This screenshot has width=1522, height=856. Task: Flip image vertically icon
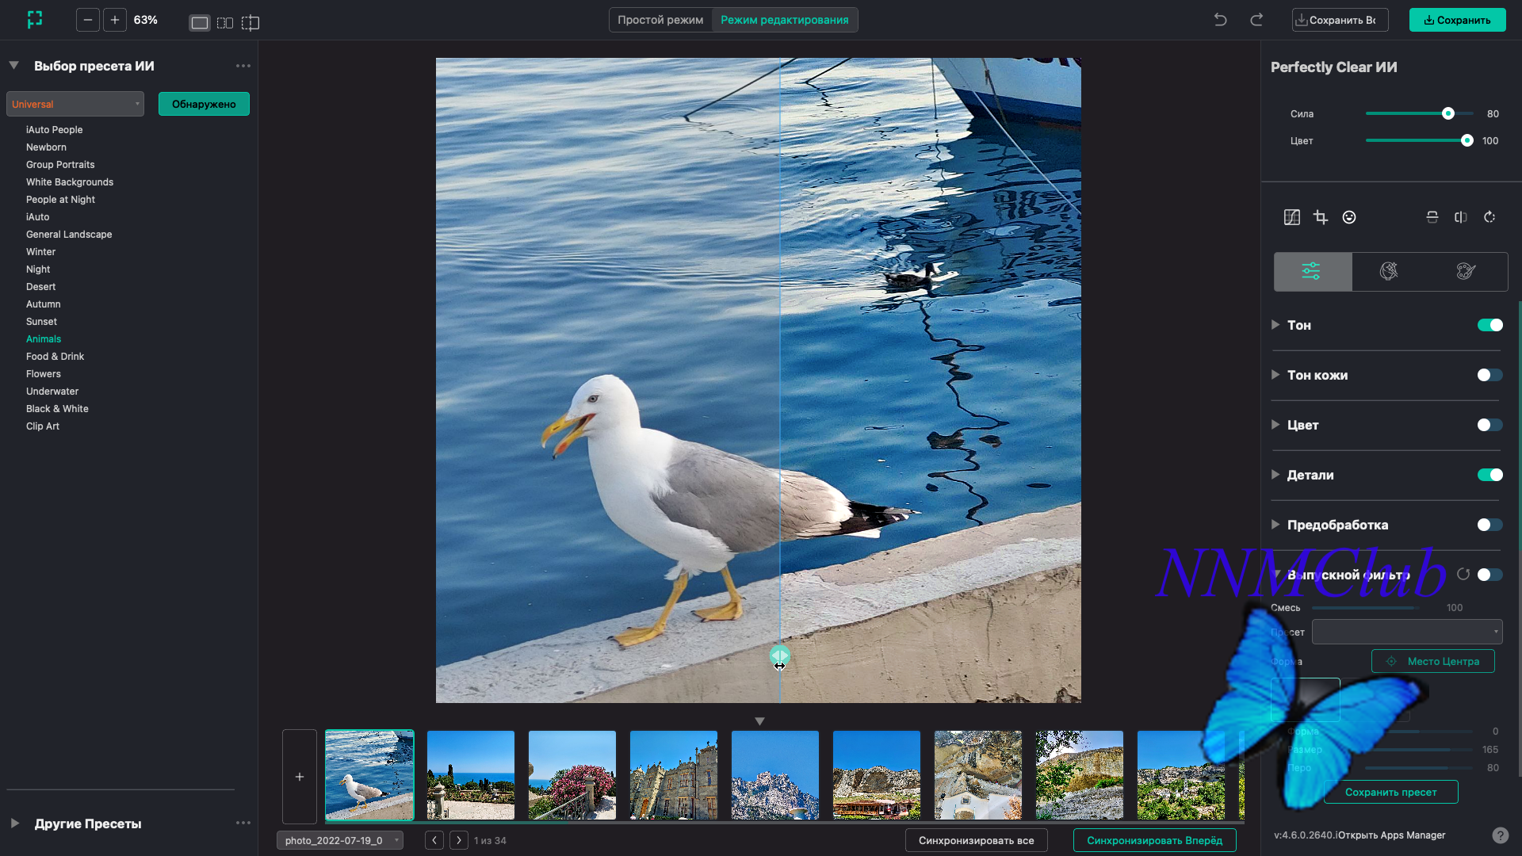point(1432,217)
